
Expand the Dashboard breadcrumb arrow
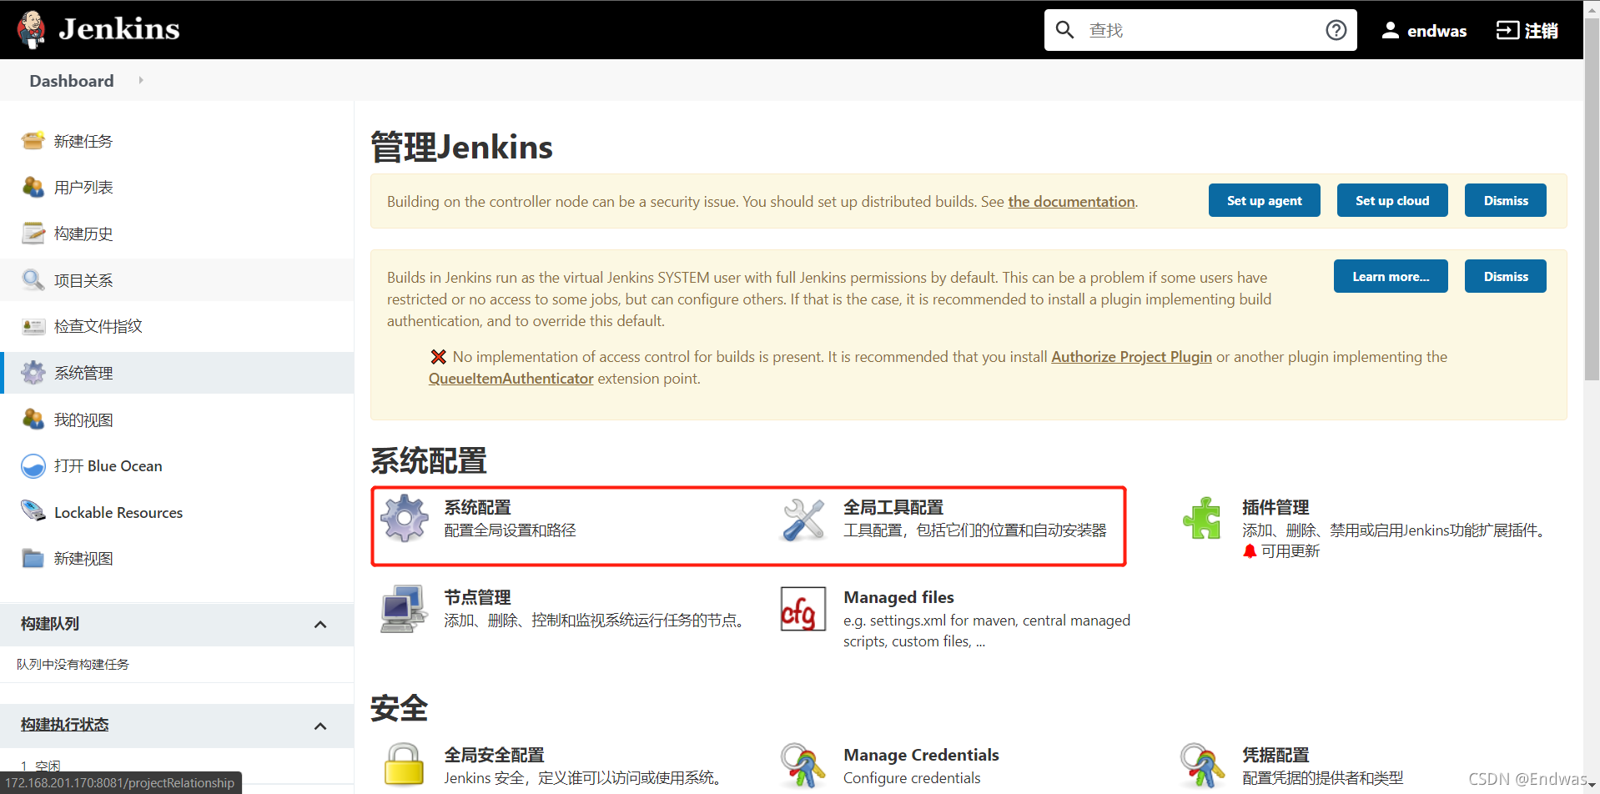pos(141,80)
